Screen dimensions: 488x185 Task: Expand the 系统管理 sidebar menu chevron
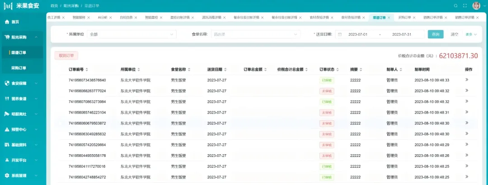tap(37, 176)
